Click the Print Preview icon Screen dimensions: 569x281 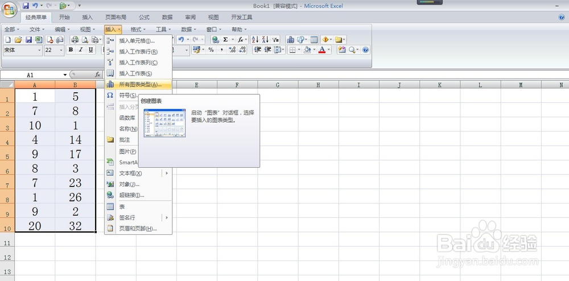85,40
